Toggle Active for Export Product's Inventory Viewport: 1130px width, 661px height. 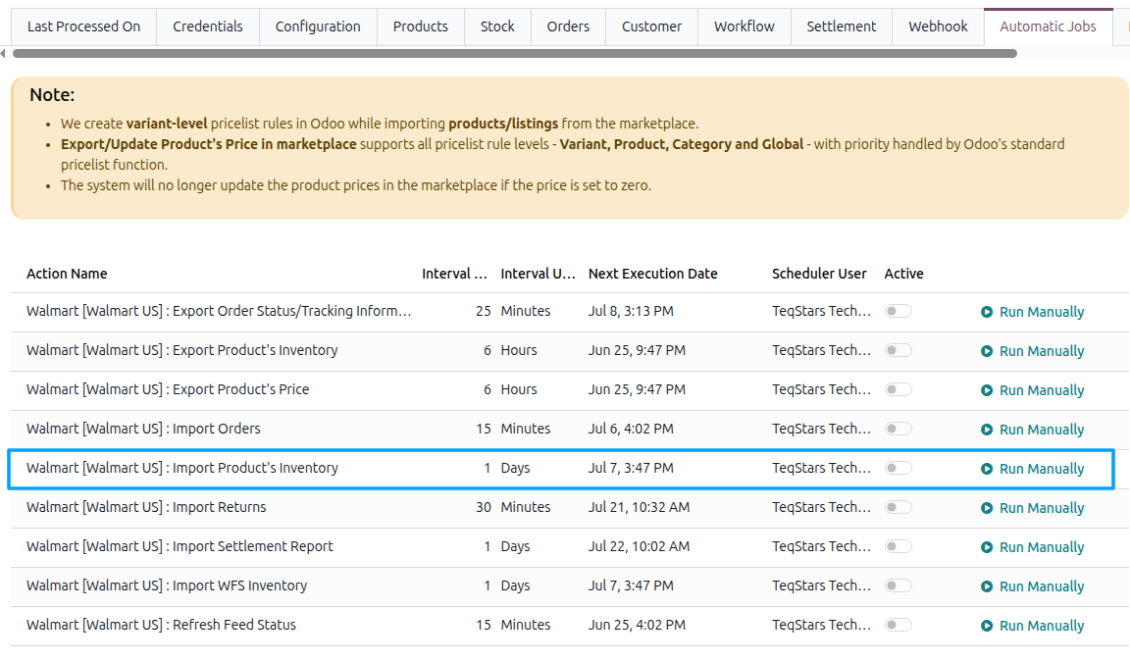coord(898,350)
